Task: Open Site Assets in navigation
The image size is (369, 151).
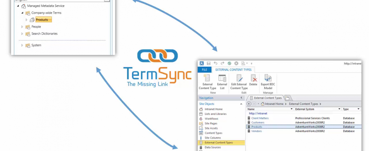Action: (211, 128)
